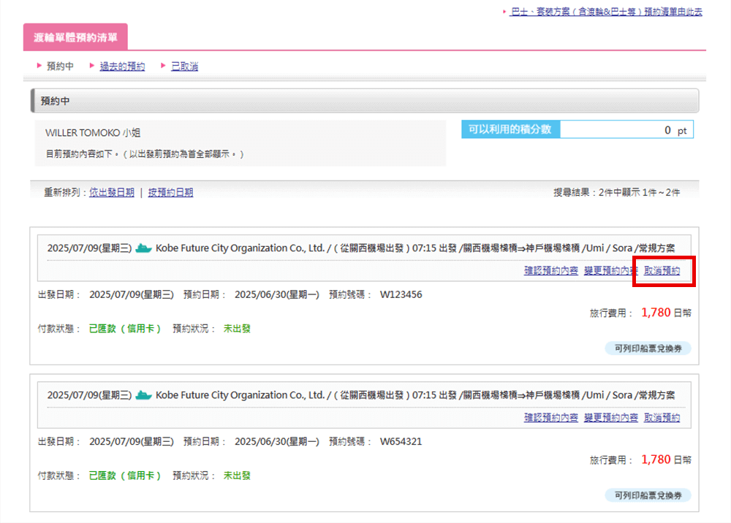Open 確認預約內容 for reservation W123456

click(x=551, y=270)
